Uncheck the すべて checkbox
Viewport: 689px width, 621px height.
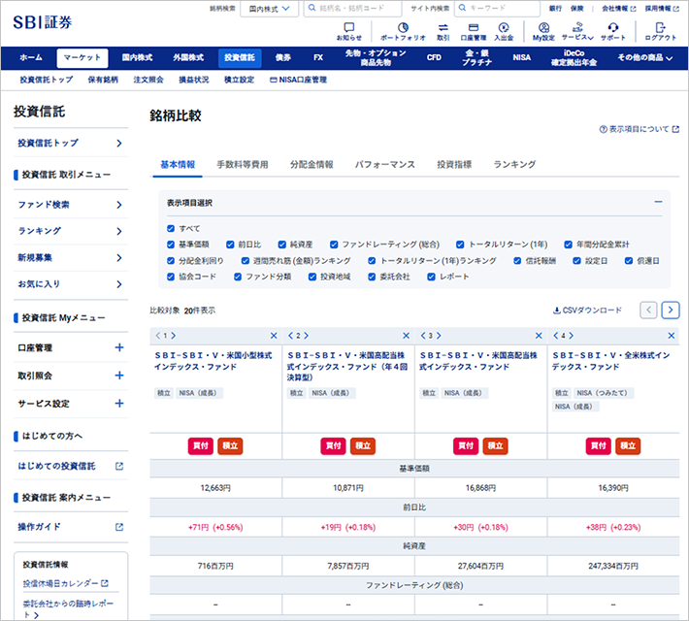tap(171, 228)
